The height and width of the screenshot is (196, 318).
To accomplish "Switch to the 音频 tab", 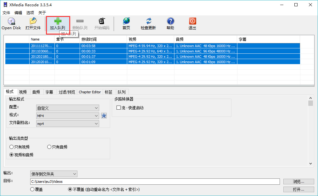I will tap(36, 92).
